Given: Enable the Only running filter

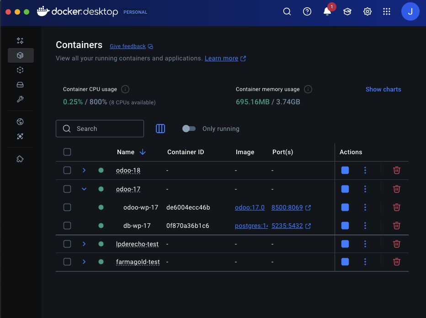Looking at the screenshot, I should (x=189, y=129).
